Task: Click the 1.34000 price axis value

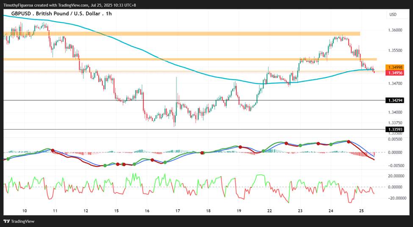Action: pos(395,112)
